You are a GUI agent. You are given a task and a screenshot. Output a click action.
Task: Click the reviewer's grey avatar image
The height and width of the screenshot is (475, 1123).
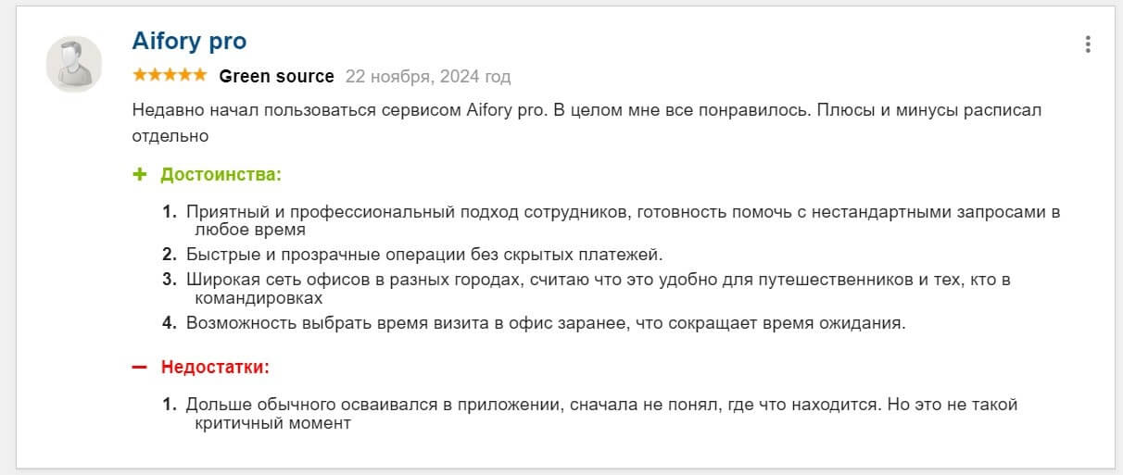(x=74, y=64)
